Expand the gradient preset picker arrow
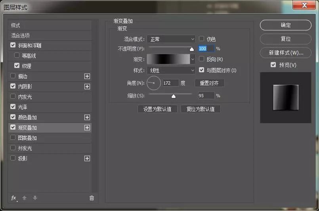 pos(193,59)
